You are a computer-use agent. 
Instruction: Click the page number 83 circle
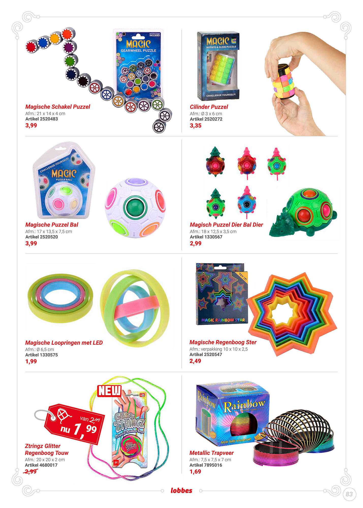pyautogui.click(x=349, y=494)
